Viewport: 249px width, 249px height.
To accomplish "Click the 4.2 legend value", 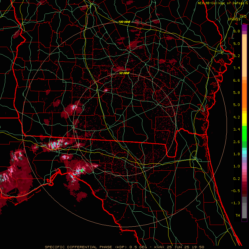I will point(237,117).
